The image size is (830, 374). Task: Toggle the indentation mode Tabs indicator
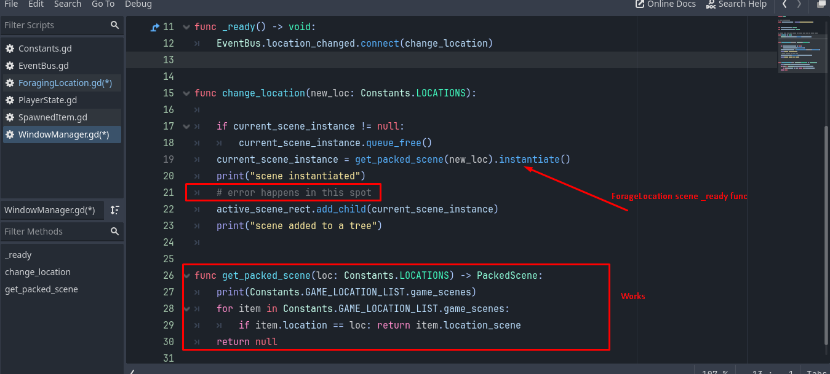click(x=817, y=372)
